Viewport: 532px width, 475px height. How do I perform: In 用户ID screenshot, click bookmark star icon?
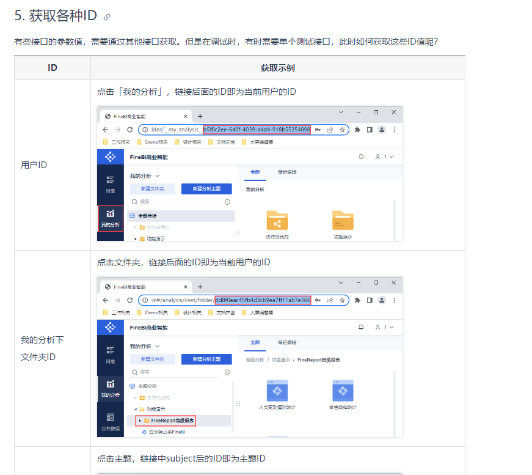tap(342, 130)
